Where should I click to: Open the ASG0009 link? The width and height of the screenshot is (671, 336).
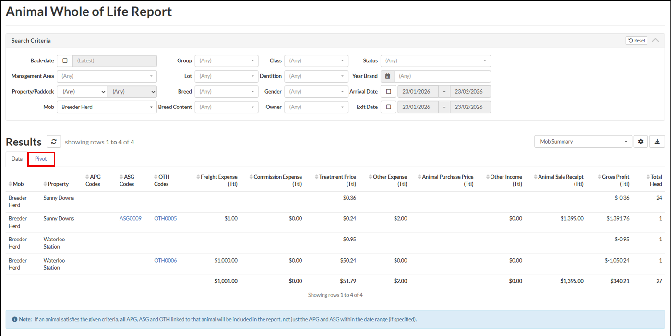pyautogui.click(x=131, y=219)
